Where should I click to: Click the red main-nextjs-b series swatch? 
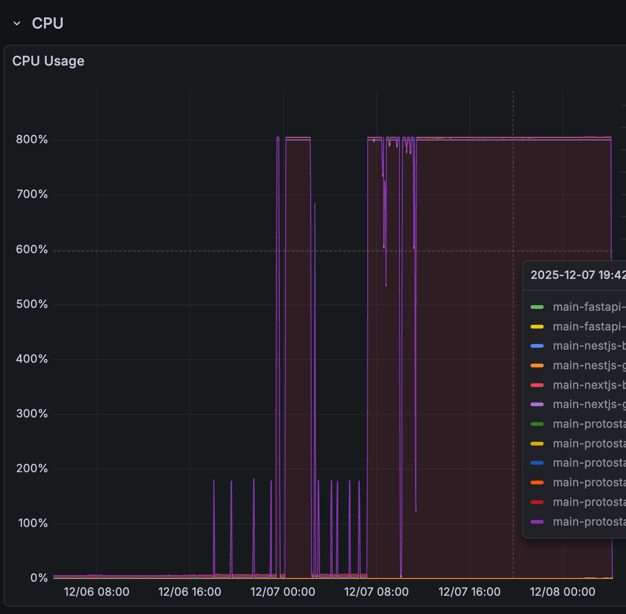click(x=537, y=385)
